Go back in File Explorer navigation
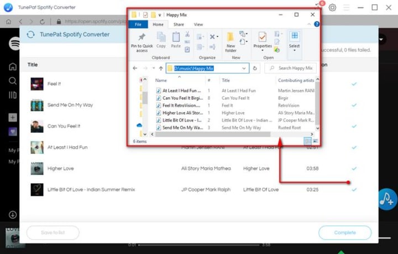 click(x=135, y=68)
